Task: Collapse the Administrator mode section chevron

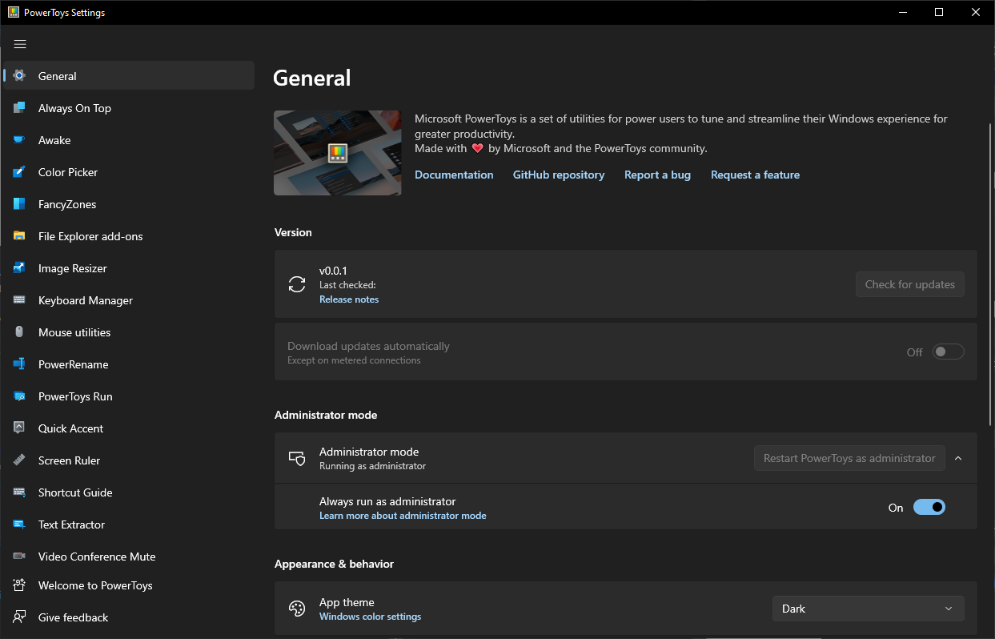Action: point(958,458)
